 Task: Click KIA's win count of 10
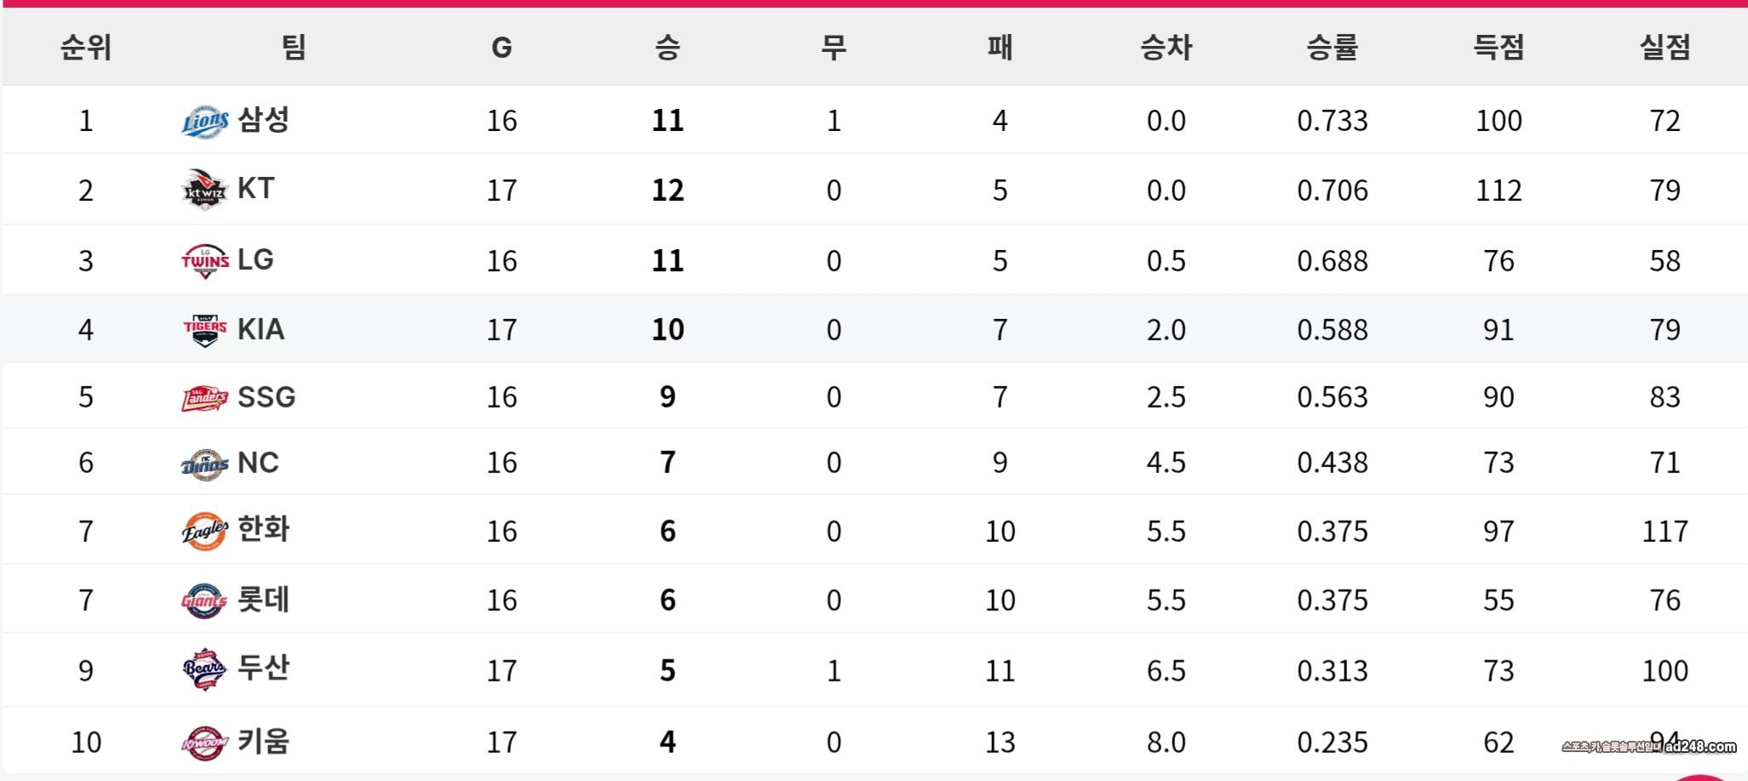(668, 329)
